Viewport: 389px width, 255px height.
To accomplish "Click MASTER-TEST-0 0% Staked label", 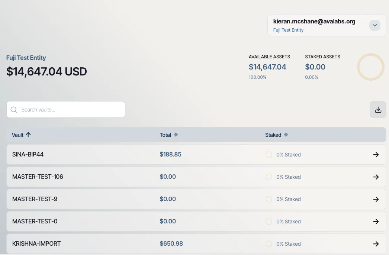I will [x=289, y=222].
